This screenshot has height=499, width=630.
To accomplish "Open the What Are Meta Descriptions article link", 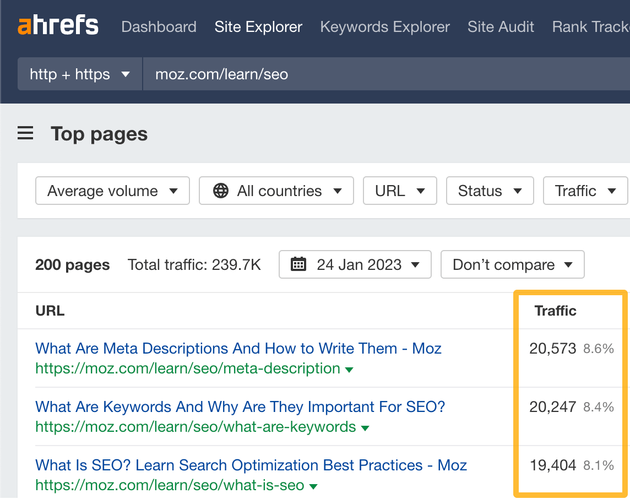I will click(x=238, y=348).
